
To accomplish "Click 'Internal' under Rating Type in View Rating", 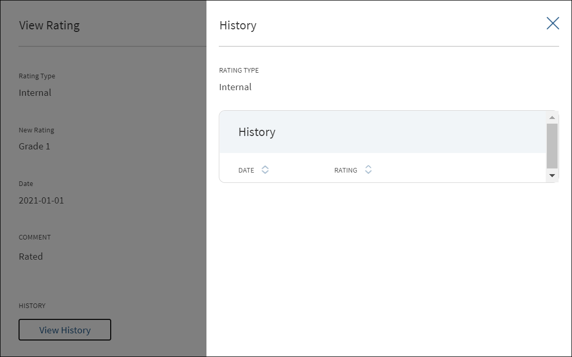I will click(35, 93).
